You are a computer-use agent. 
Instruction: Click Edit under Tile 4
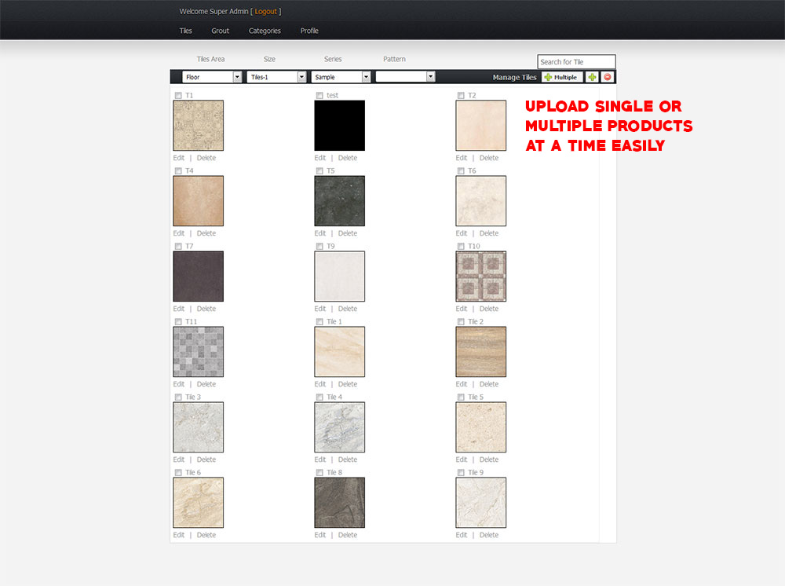(320, 460)
